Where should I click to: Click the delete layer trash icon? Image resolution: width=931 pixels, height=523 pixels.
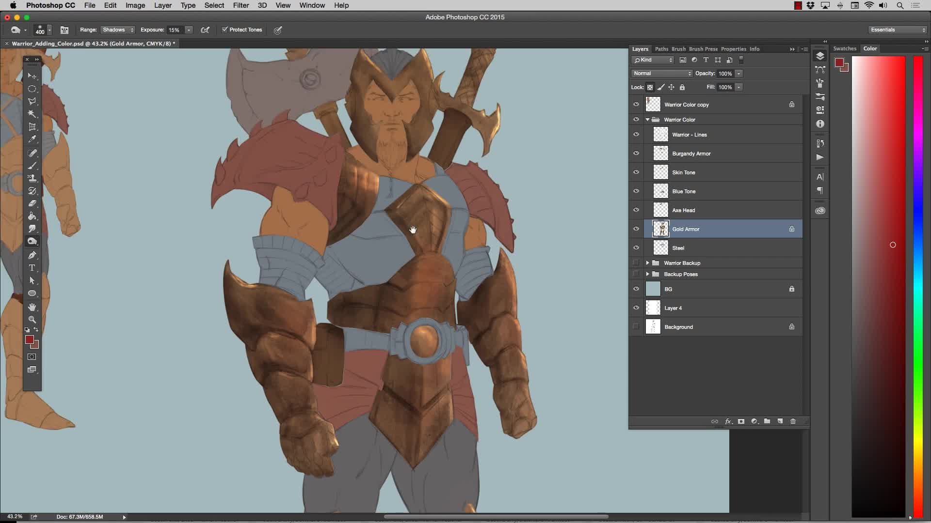click(x=793, y=421)
